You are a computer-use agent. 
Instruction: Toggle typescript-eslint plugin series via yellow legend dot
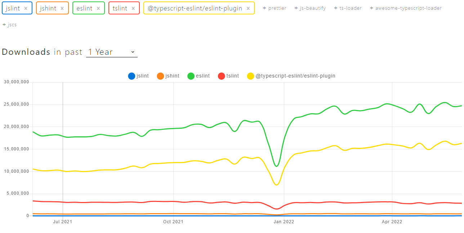[250, 76]
